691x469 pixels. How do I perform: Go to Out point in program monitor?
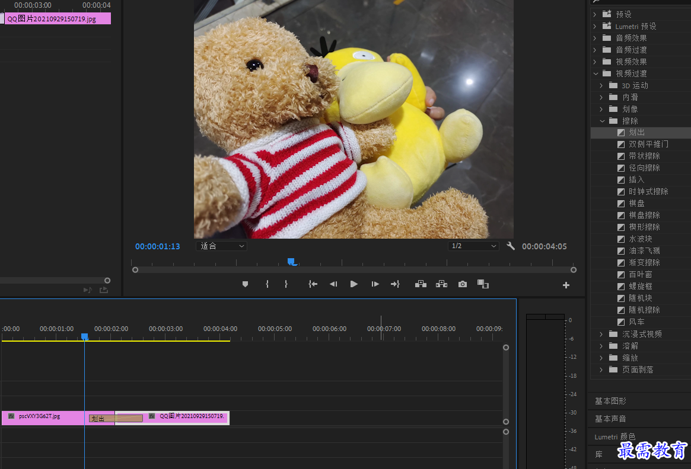point(395,284)
